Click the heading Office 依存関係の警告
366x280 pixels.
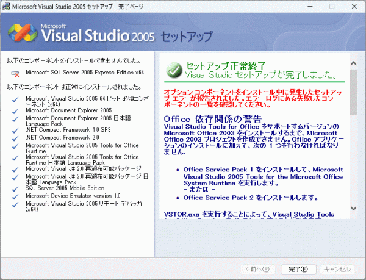coord(213,119)
